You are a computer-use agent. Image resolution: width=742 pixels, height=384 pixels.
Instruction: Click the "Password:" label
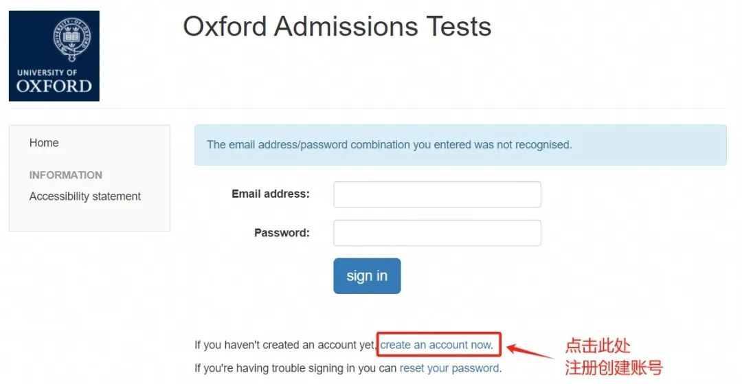282,233
